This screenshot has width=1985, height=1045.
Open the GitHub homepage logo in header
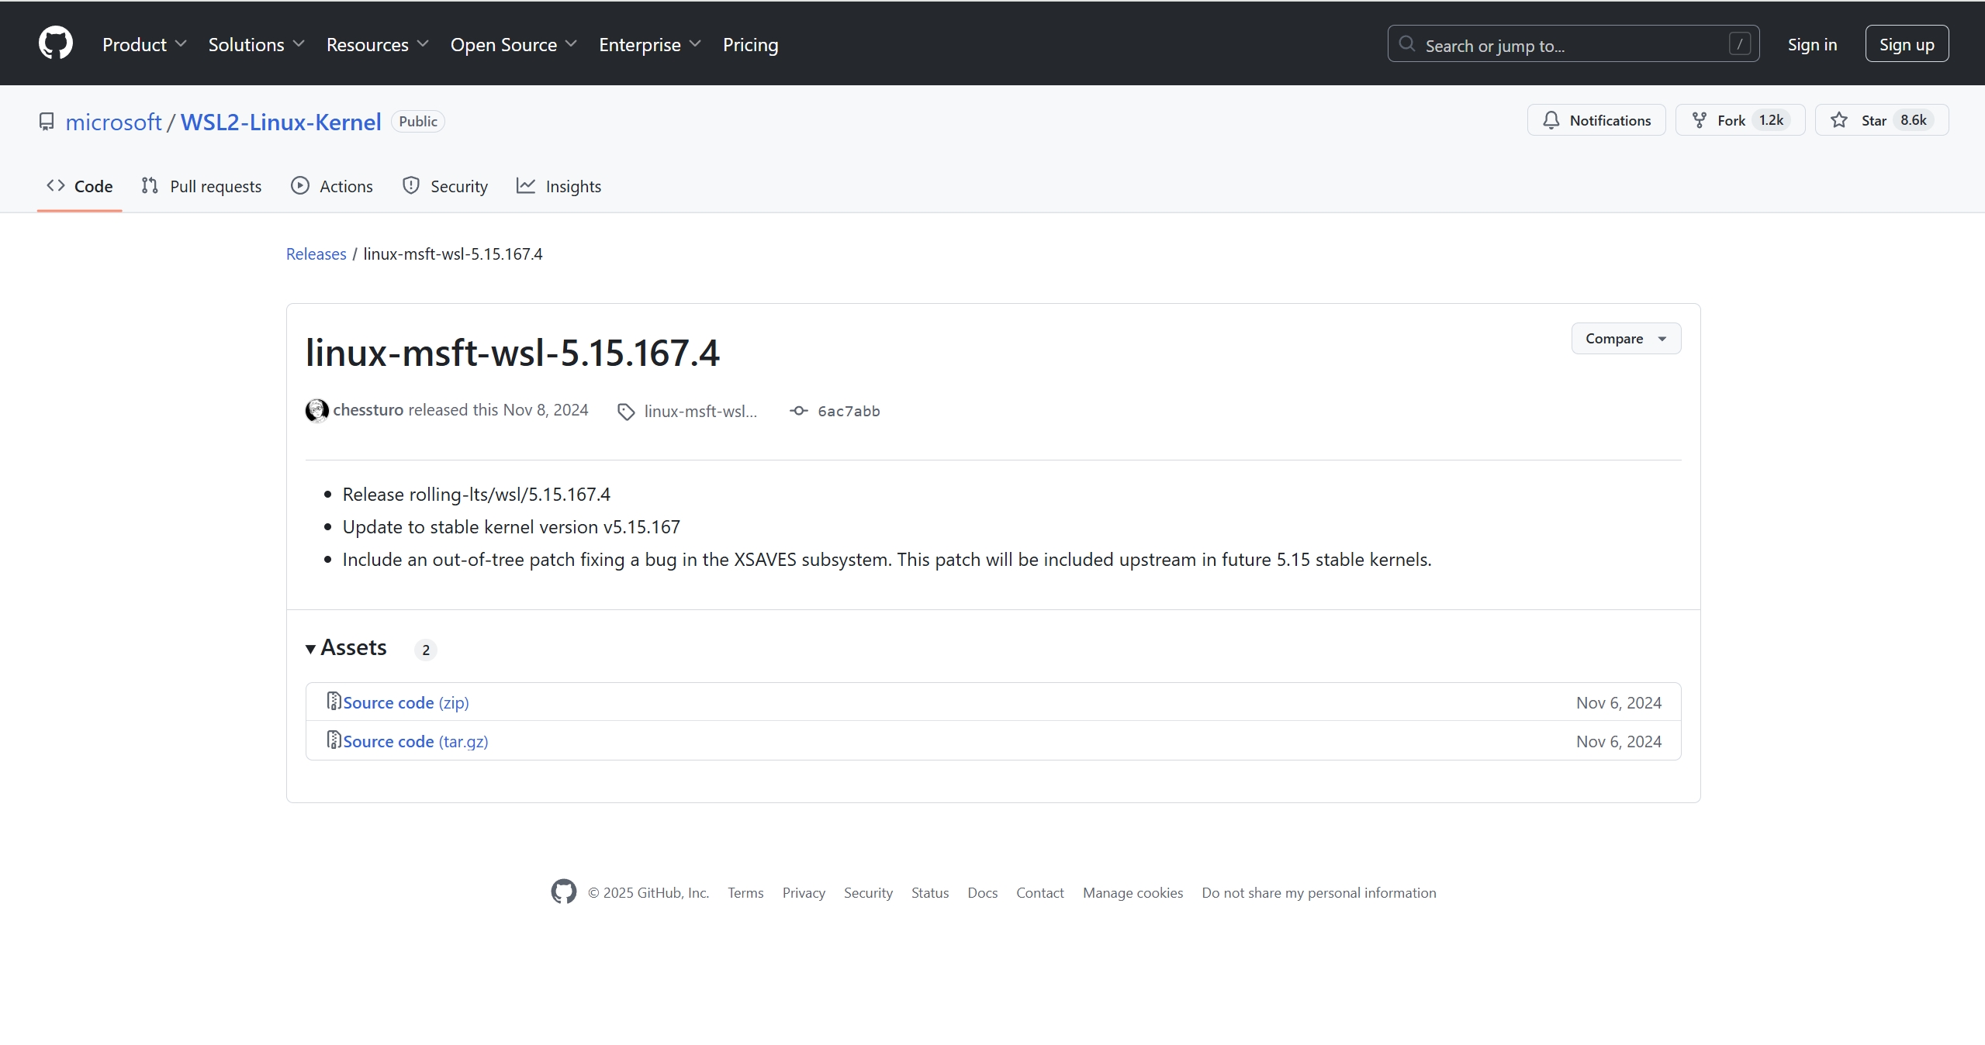pyautogui.click(x=56, y=43)
